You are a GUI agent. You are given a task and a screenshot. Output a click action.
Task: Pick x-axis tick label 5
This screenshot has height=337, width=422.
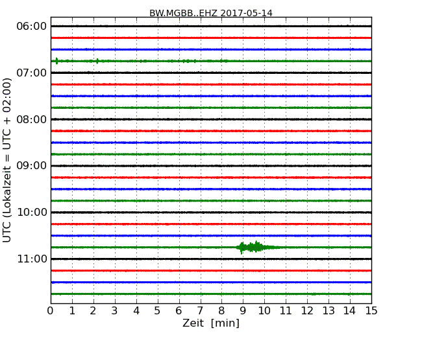pyautogui.click(x=158, y=311)
